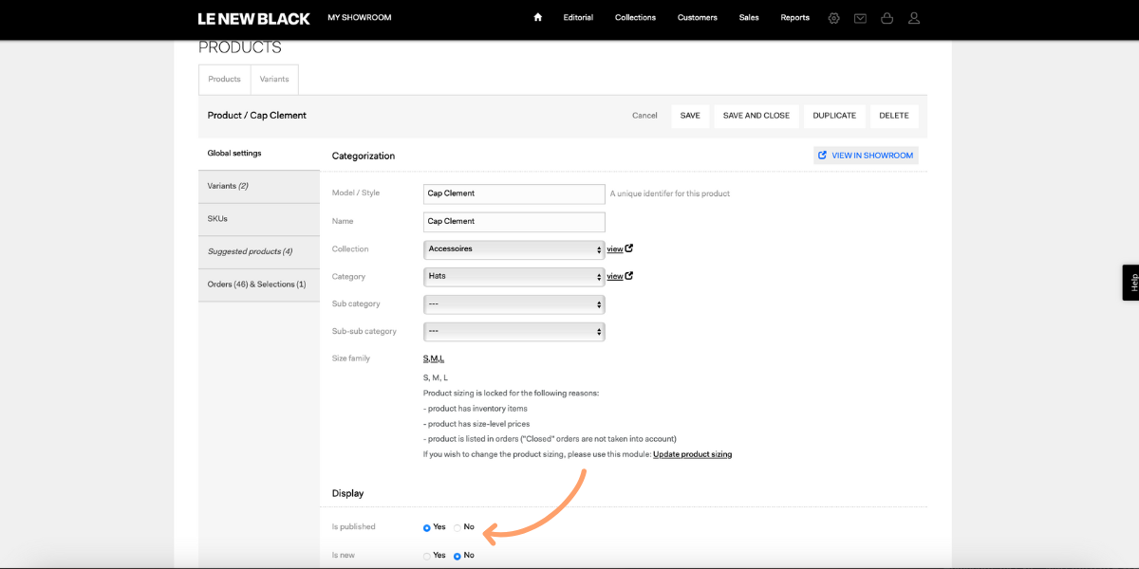The height and width of the screenshot is (569, 1139).
Task: Click the external link icon beside Category view
Action: tap(629, 276)
